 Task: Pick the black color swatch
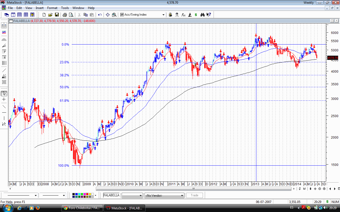click(x=73, y=194)
